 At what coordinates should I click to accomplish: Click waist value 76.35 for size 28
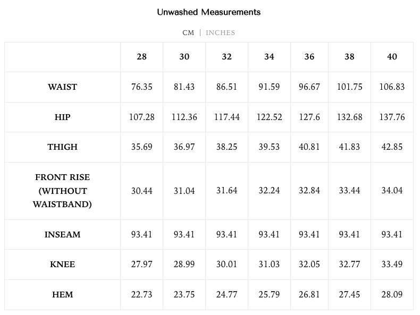(x=141, y=87)
